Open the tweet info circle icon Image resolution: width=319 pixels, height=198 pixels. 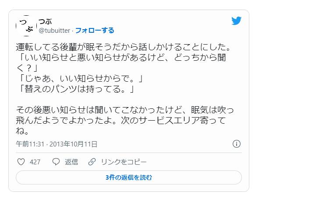pyautogui.click(x=237, y=144)
